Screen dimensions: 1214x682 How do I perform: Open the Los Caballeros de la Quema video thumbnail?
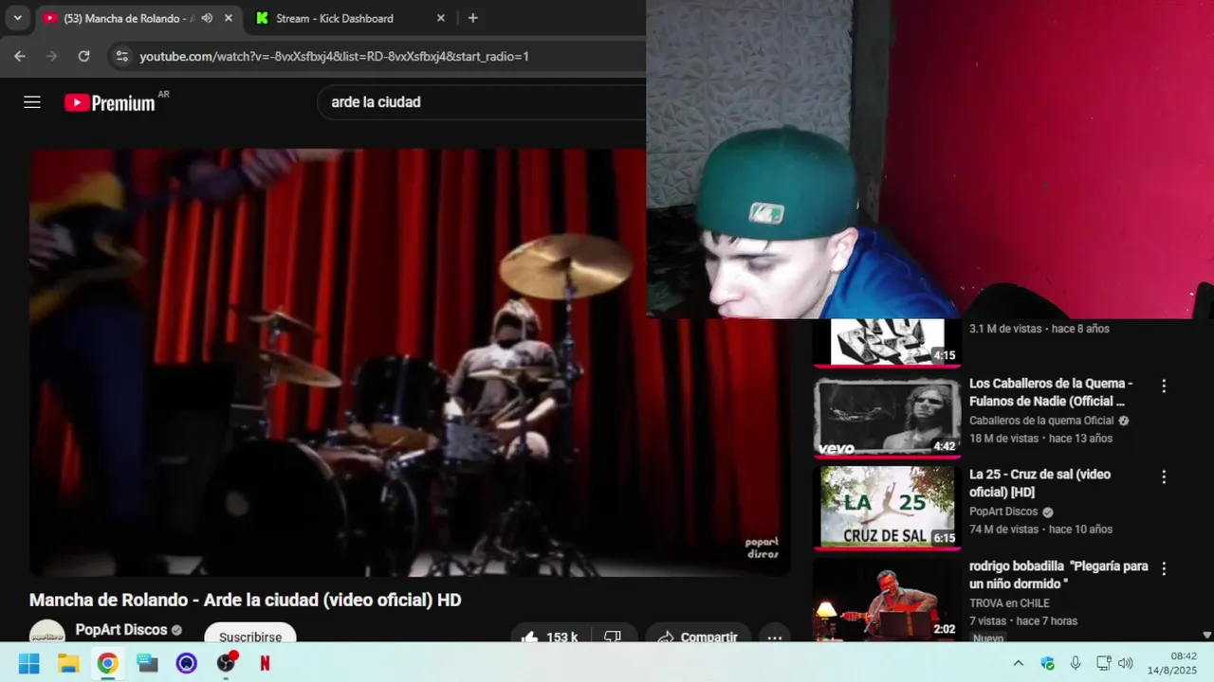point(887,417)
